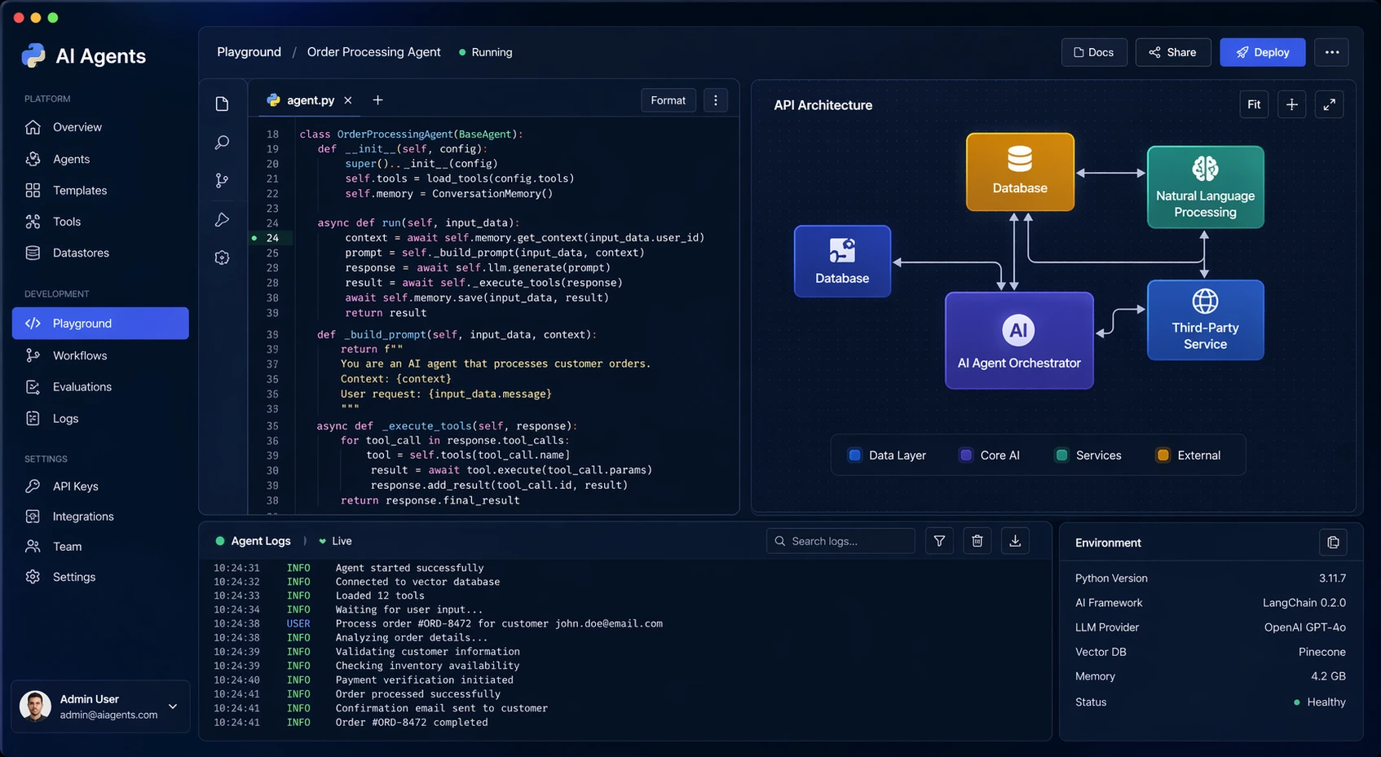Click the External legend color swatch
This screenshot has height=757, width=1381.
coord(1163,456)
